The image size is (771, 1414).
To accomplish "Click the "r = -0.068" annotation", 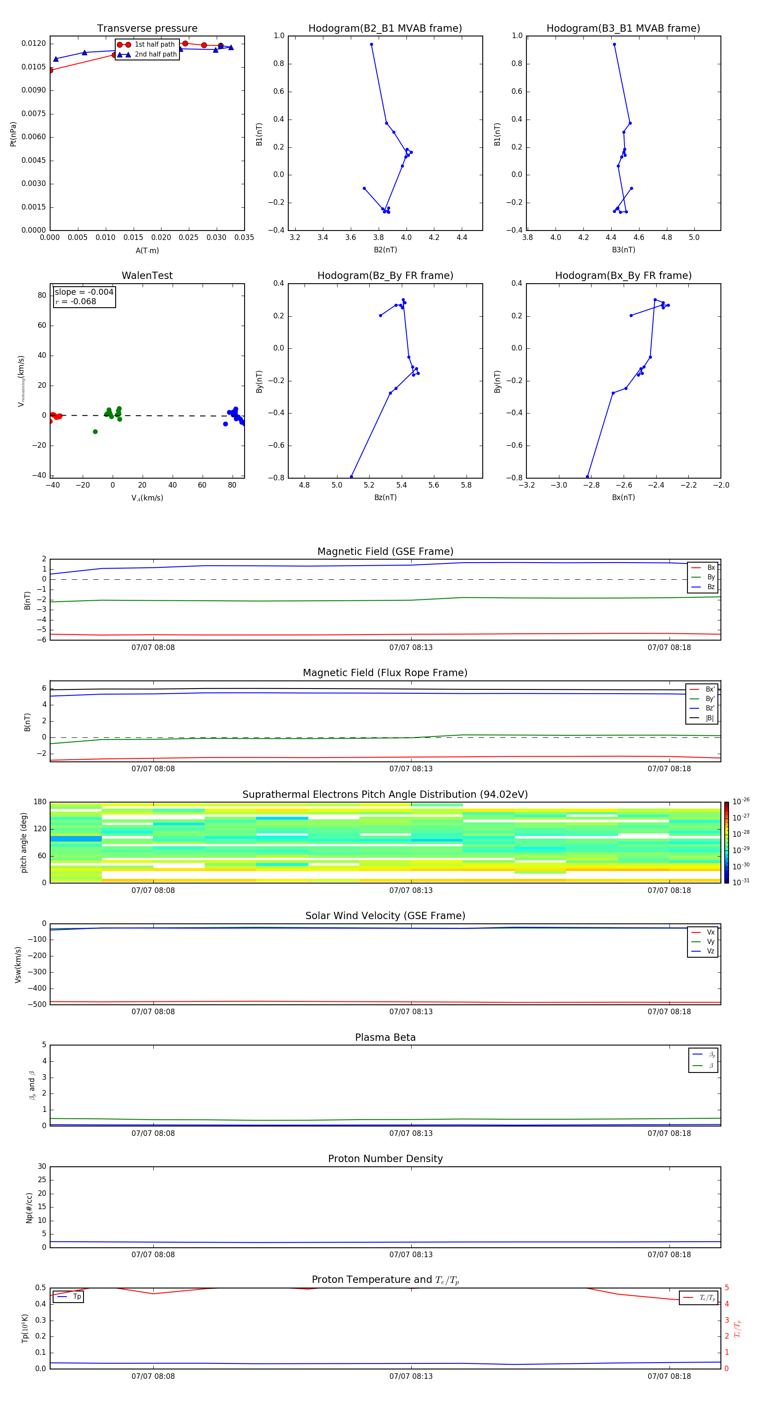I will pos(76,301).
